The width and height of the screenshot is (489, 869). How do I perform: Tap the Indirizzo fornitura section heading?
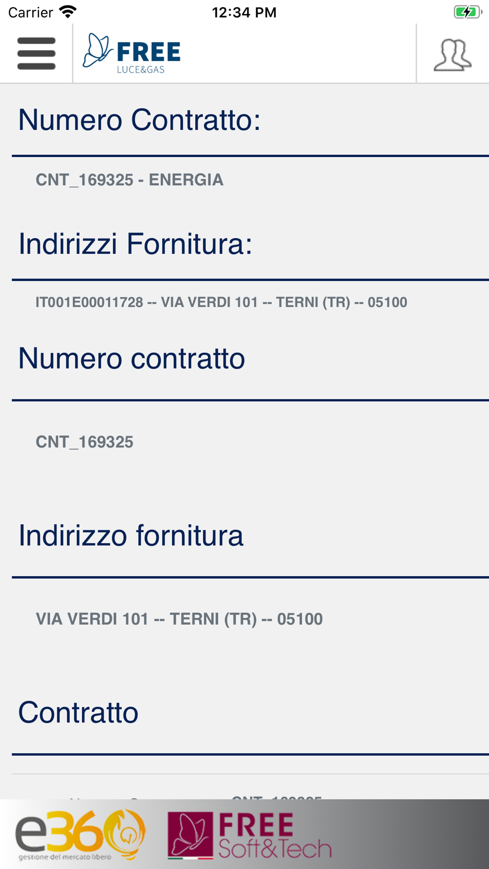(x=131, y=535)
